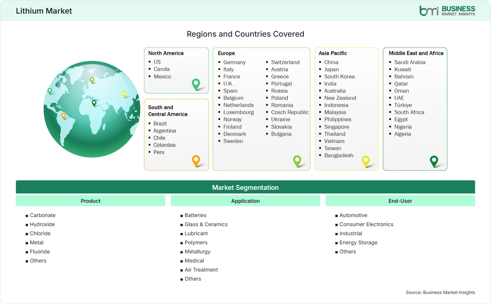Click 'Luxembourg' in the Europe list
Image resolution: width=491 pixels, height=304 pixels.
(239, 112)
